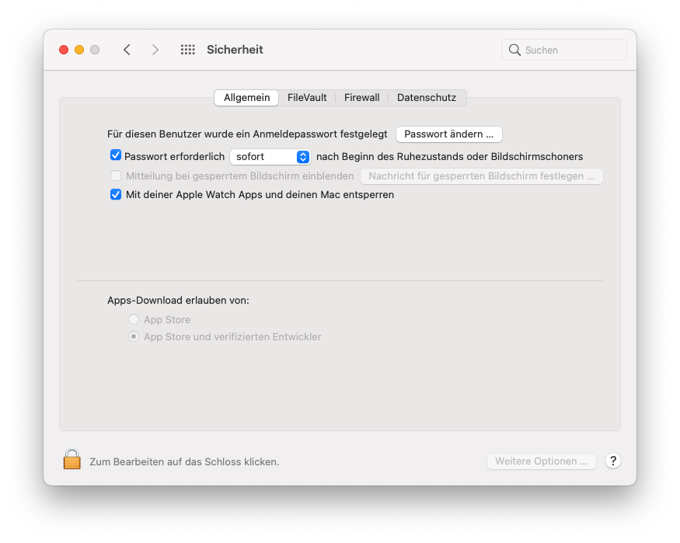Click Weitere Optionen button
Screen dimensions: 680x543
tap(541, 461)
